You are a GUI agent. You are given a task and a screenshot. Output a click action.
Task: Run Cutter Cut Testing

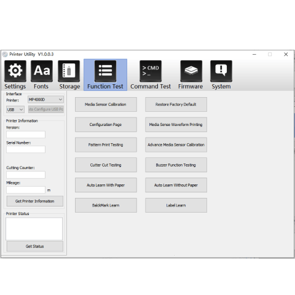point(106,165)
